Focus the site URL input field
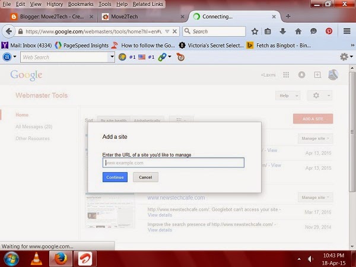This screenshot has width=356, height=267. click(x=173, y=163)
